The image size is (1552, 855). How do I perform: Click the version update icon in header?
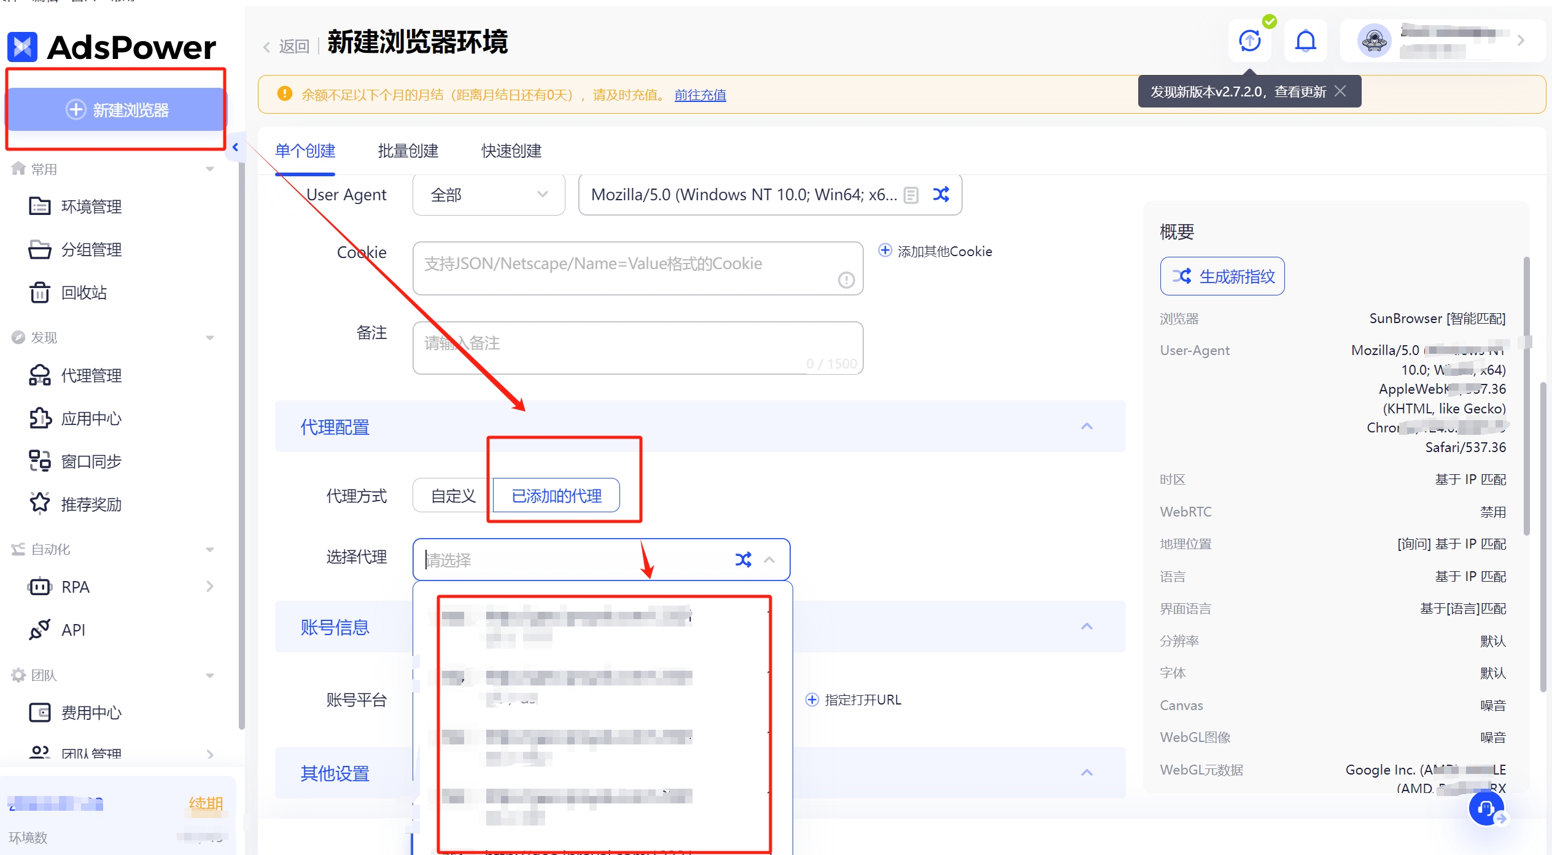tap(1250, 41)
